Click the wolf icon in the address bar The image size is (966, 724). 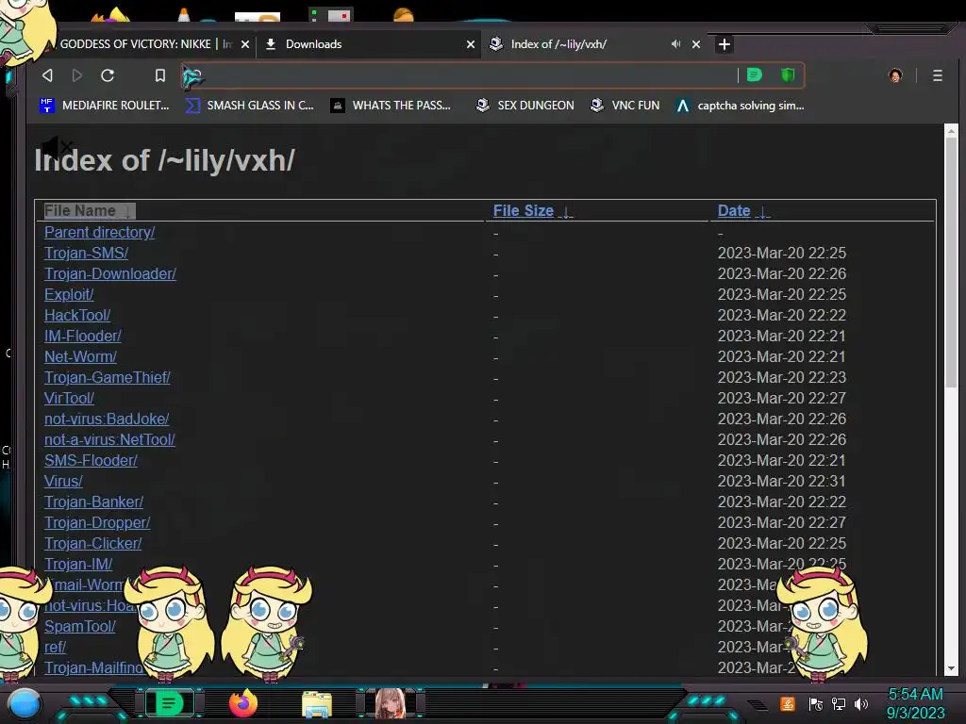pos(192,76)
